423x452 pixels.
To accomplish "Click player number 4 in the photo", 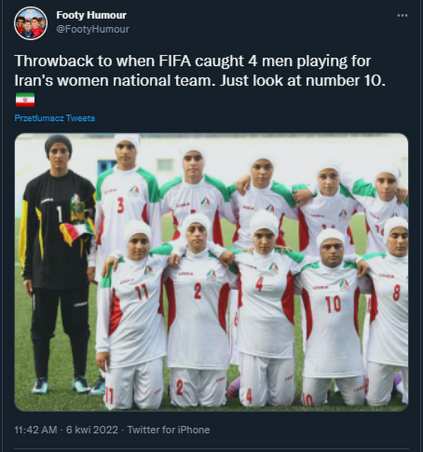I will click(x=266, y=309).
